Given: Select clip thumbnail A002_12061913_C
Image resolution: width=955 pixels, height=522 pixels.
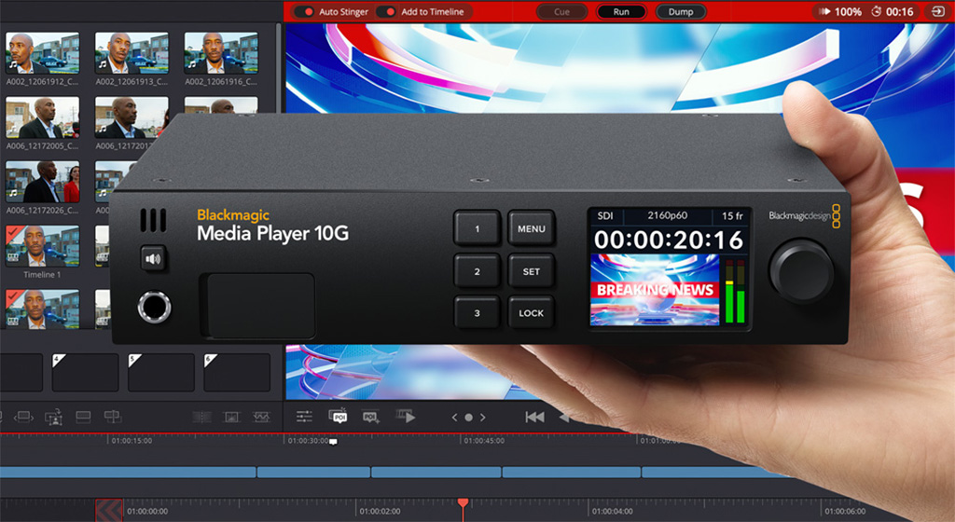Looking at the screenshot, I should pos(131,52).
